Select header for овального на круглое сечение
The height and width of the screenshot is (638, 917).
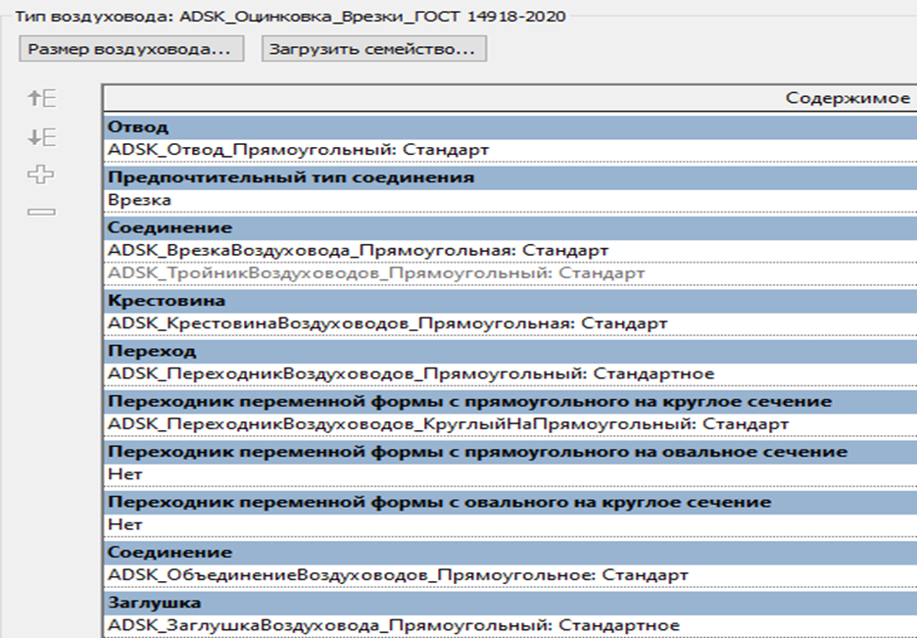510,502
